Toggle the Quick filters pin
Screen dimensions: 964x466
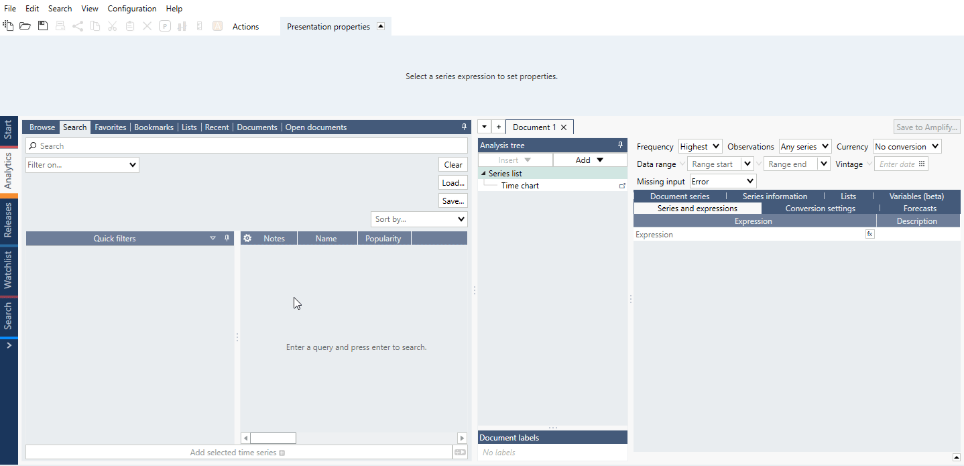(x=227, y=239)
